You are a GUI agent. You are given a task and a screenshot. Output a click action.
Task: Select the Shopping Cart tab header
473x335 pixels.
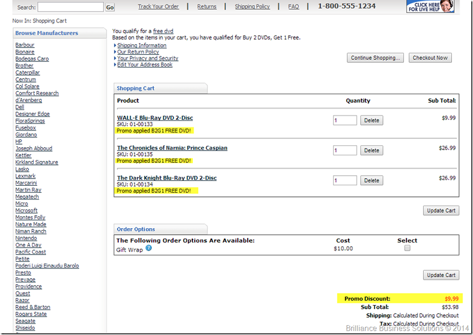[161, 88]
